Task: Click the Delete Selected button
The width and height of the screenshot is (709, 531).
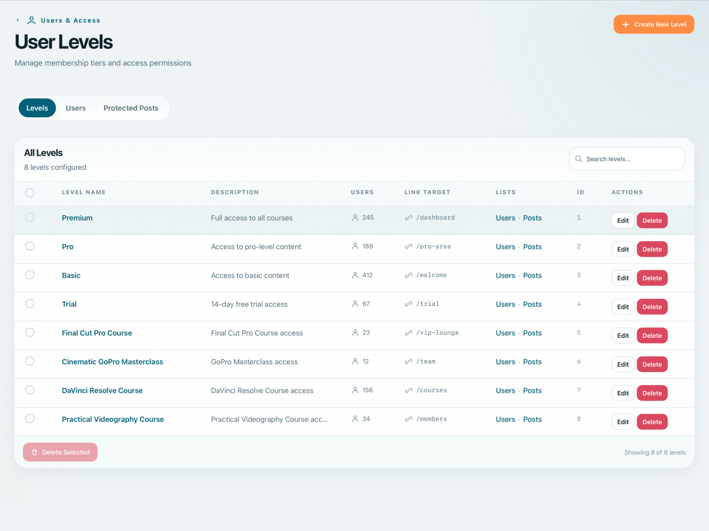Action: pos(60,452)
